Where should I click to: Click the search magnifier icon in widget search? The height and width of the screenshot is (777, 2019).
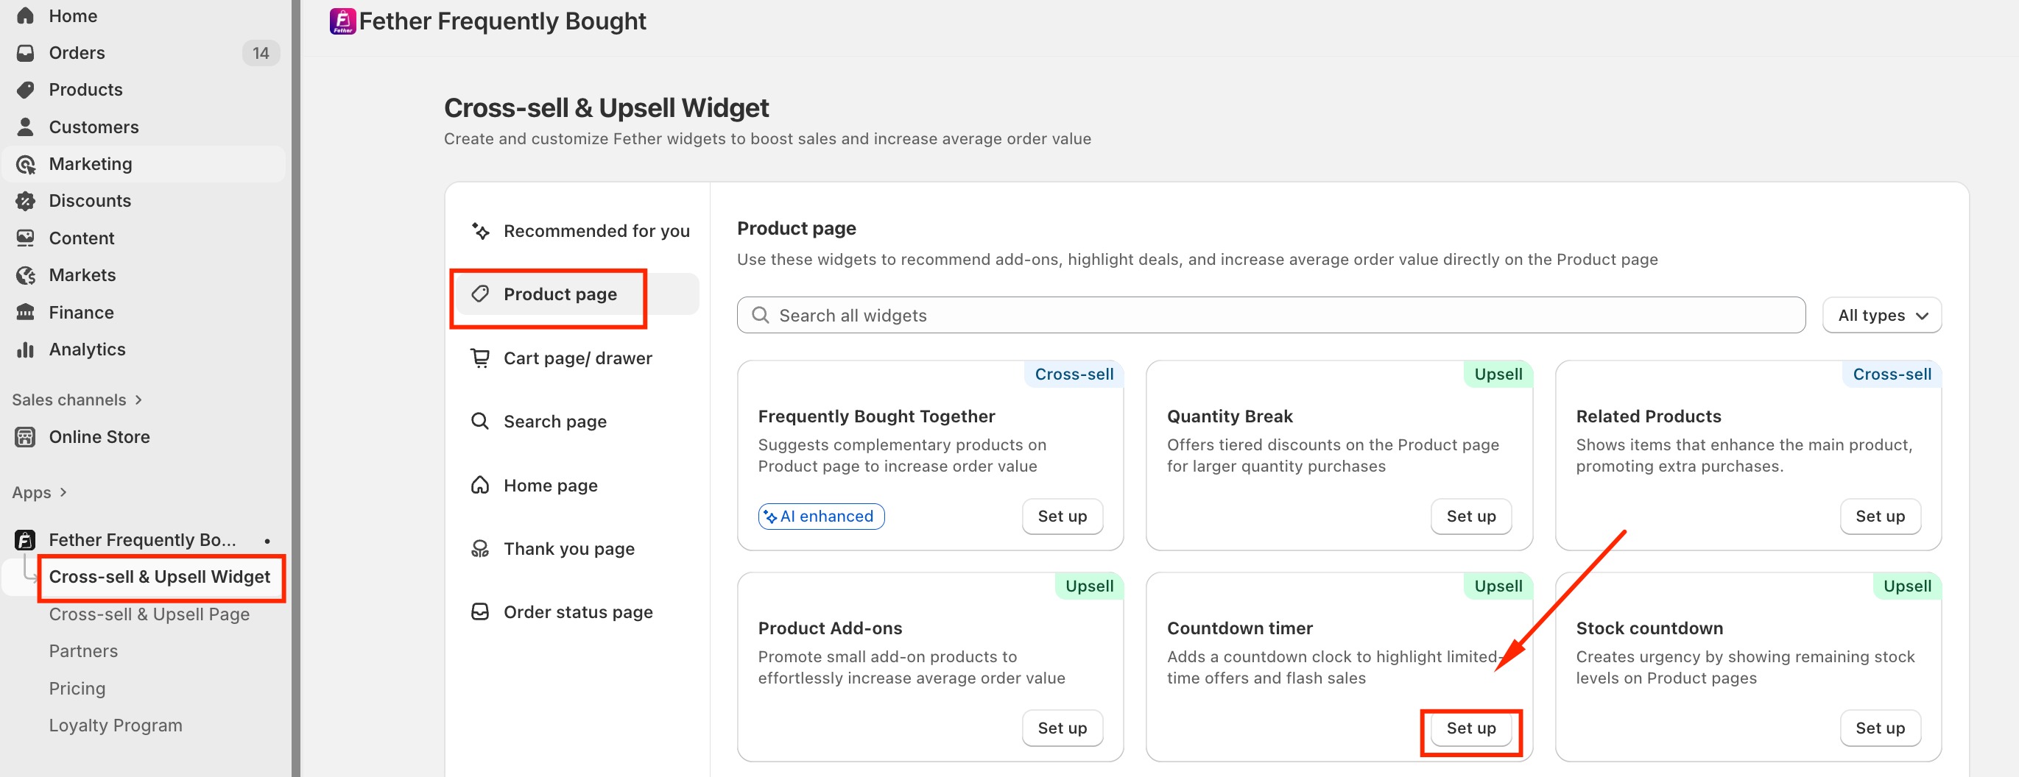pos(761,315)
